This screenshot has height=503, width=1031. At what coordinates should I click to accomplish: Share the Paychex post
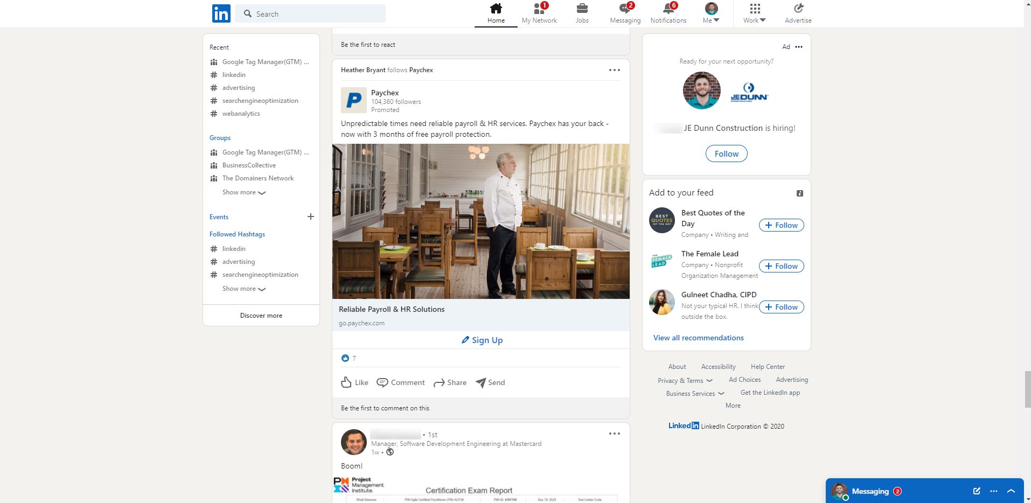click(x=450, y=382)
